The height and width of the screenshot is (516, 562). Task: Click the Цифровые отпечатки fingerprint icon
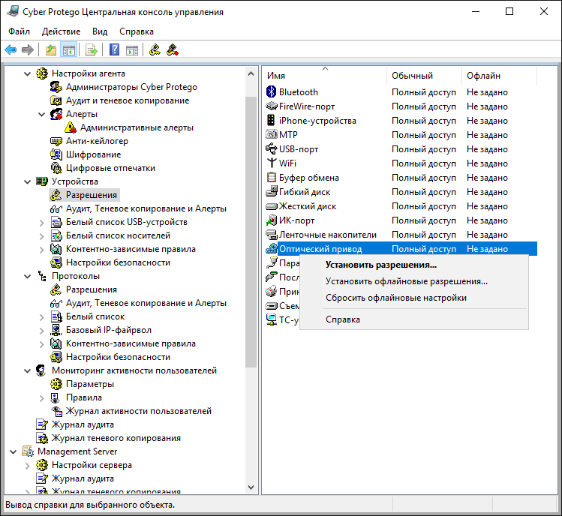click(56, 168)
